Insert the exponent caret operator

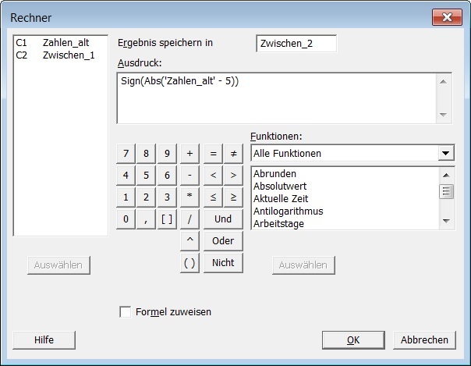point(189,241)
